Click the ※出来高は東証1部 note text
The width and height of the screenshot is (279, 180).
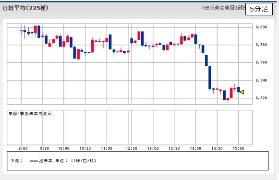223,8
